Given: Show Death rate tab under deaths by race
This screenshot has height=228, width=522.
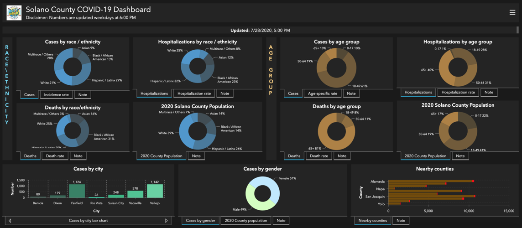Looking at the screenshot, I should click(x=55, y=156).
